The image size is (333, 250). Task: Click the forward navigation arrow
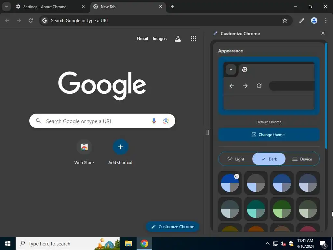(x=19, y=21)
